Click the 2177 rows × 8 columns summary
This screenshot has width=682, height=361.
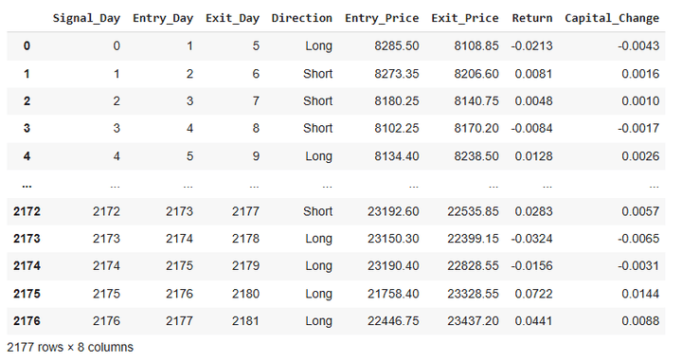click(70, 347)
